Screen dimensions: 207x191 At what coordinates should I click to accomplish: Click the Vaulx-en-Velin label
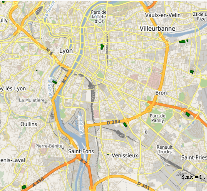tap(163, 15)
